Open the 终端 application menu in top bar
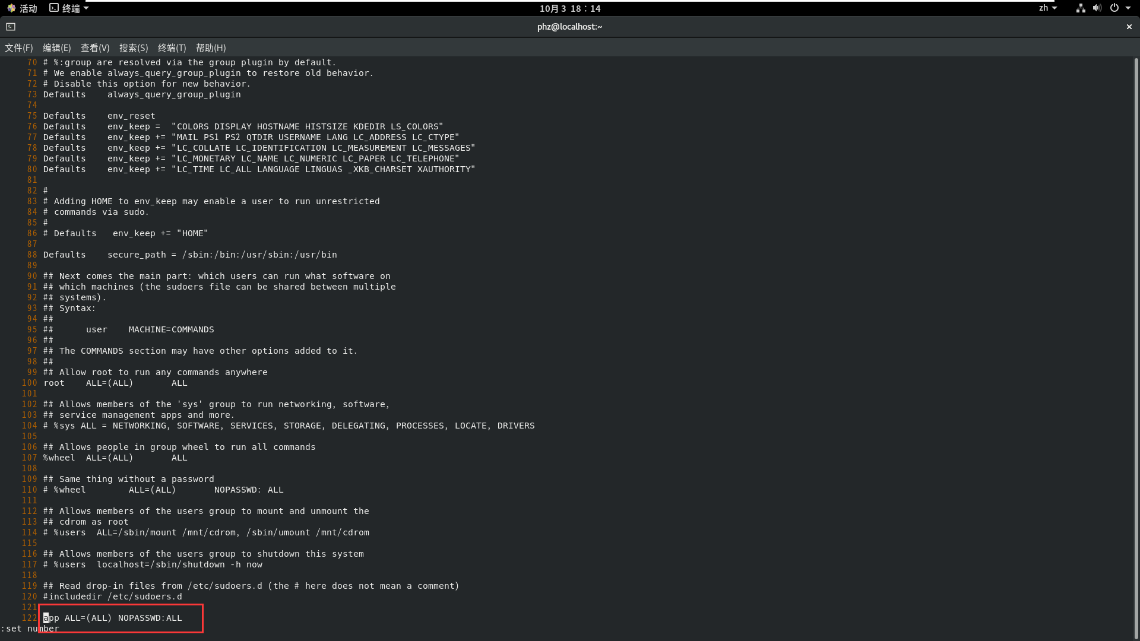 tap(69, 8)
